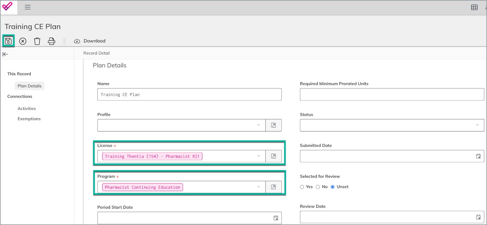Click the Profile combo box field
The width and height of the screenshot is (487, 225).
[x=182, y=125]
